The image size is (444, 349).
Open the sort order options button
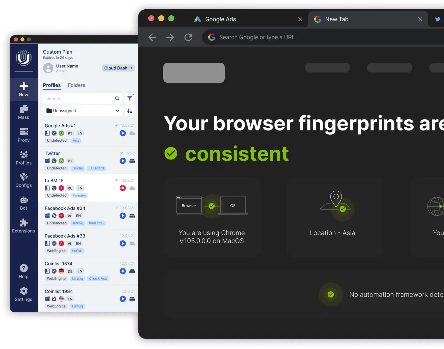(130, 111)
